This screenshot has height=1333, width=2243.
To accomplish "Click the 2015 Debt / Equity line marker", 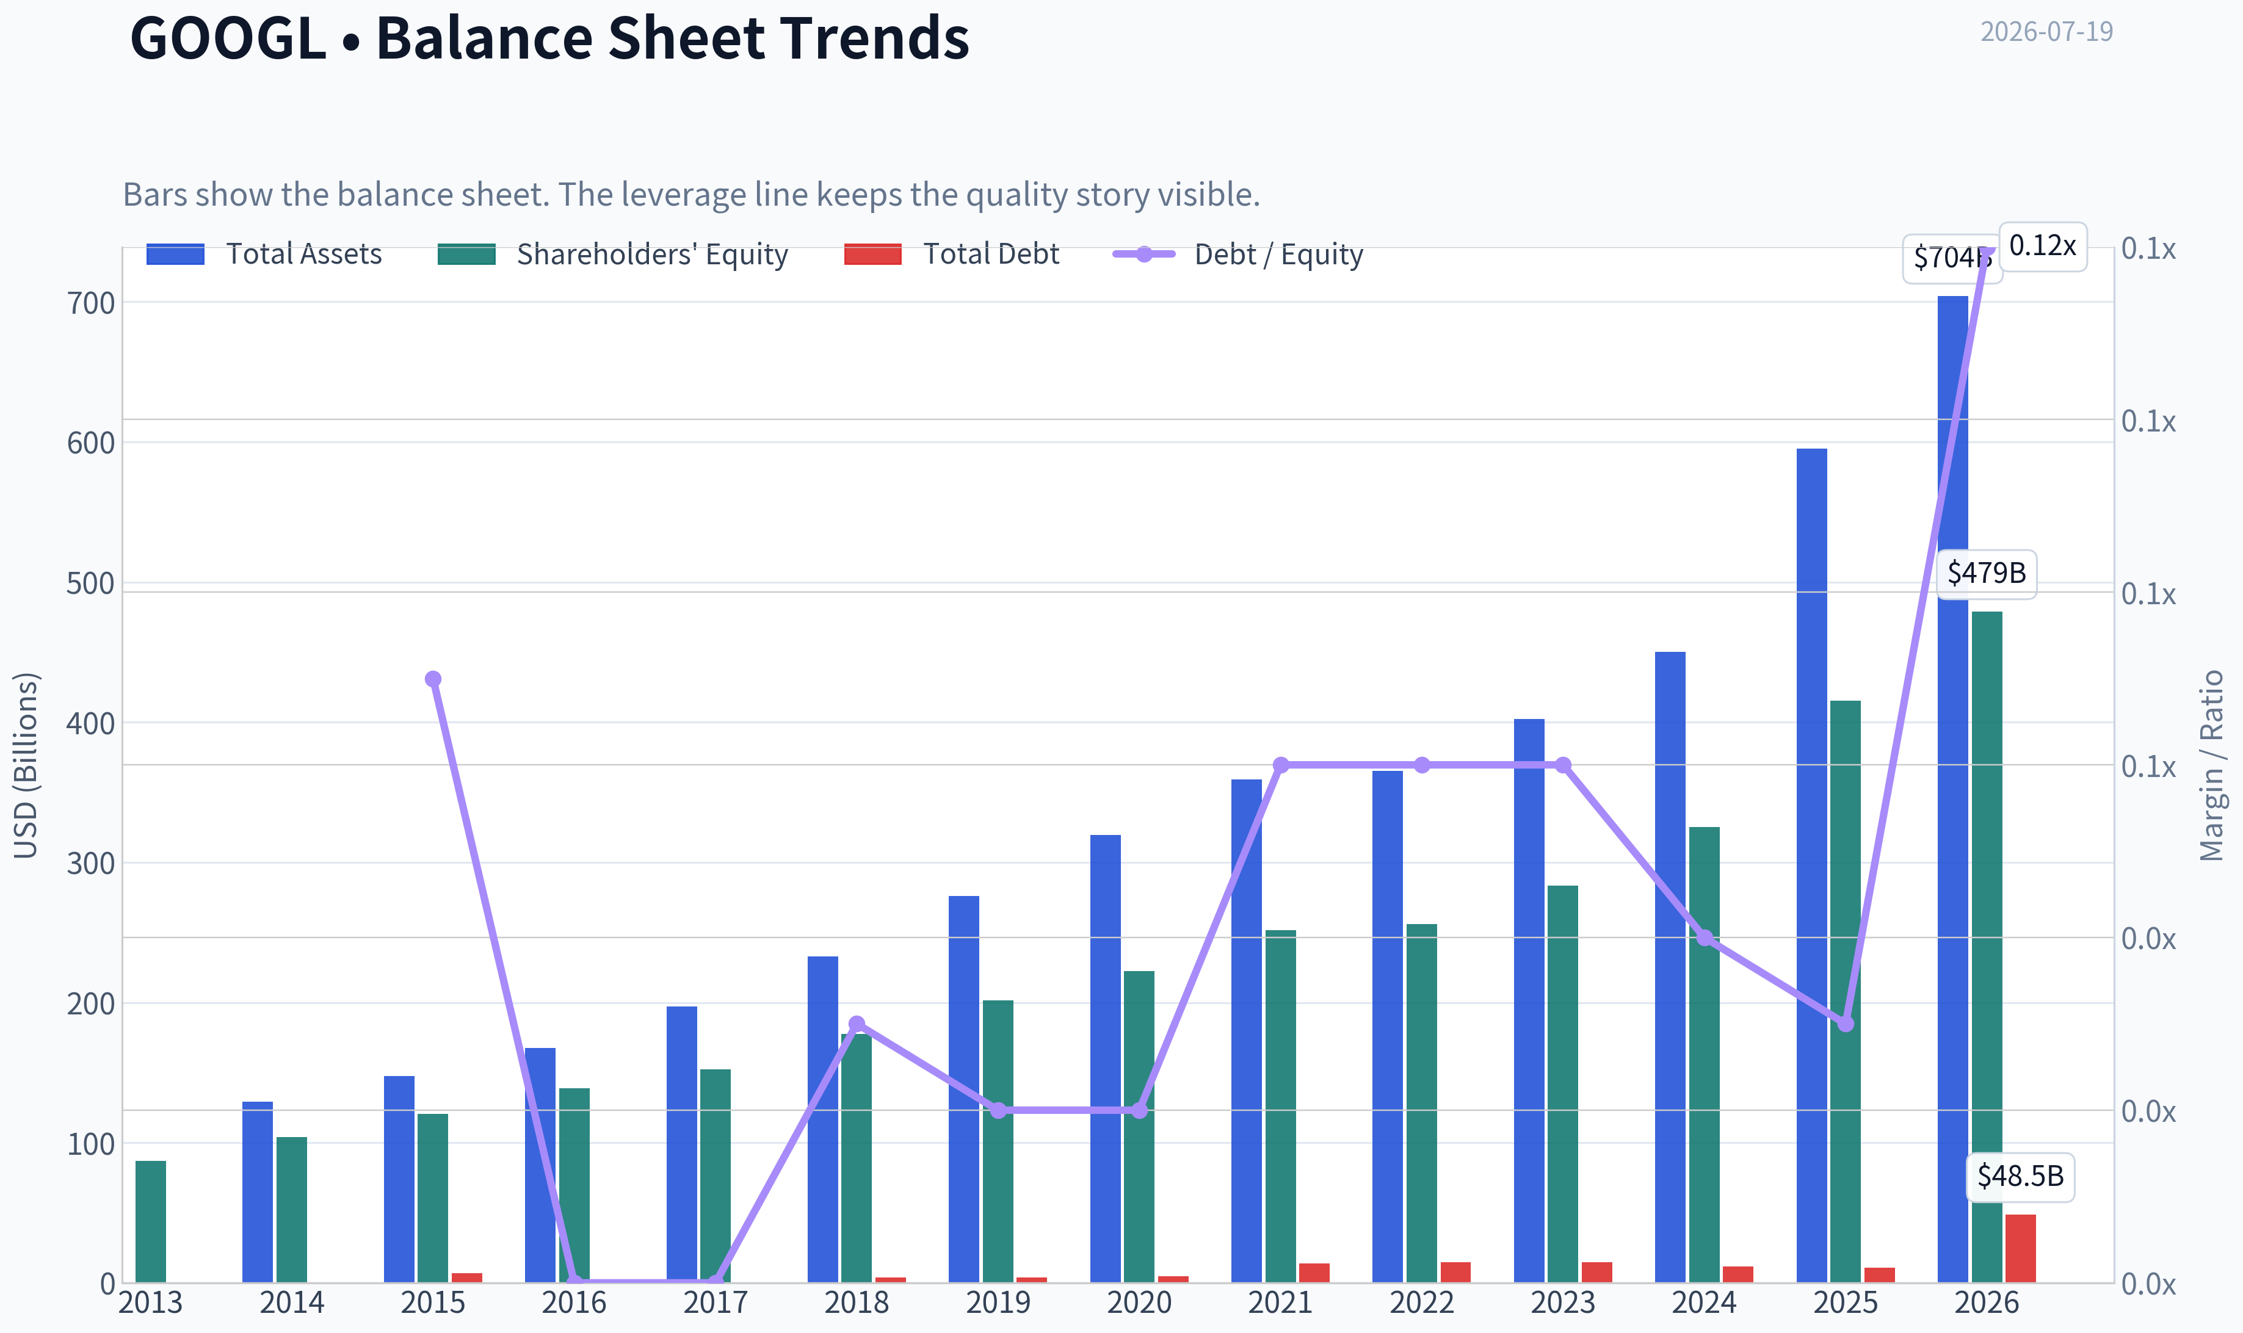I will pos(433,679).
